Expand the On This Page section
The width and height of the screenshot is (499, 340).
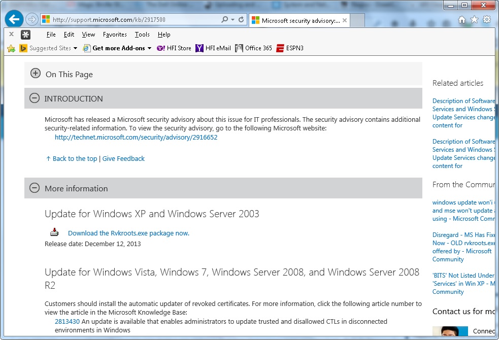point(35,74)
